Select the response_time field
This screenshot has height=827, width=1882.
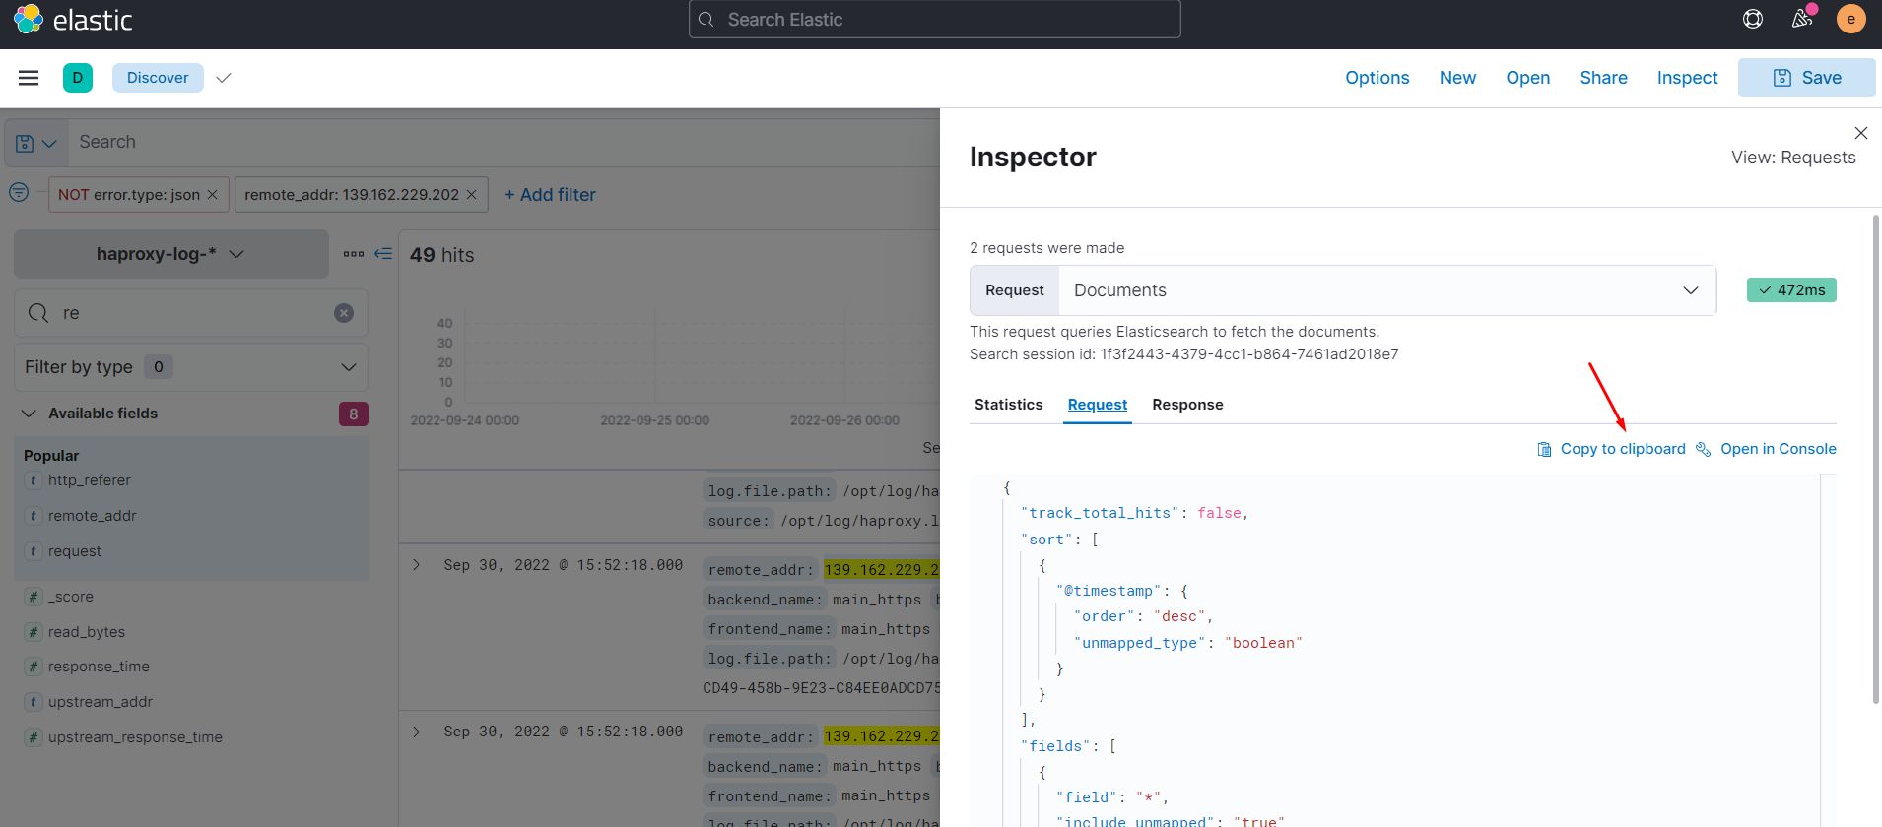point(99,667)
